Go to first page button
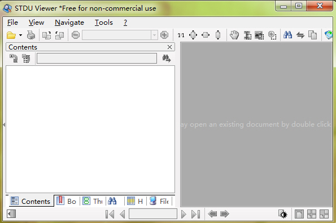The height and width of the screenshot is (223, 336). click(x=110, y=214)
